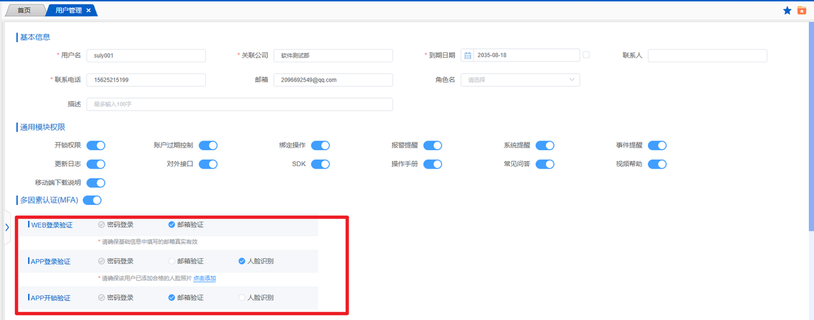This screenshot has height=320, width=814.
Task: Click the 点击添加 link
Action: pyautogui.click(x=204, y=279)
